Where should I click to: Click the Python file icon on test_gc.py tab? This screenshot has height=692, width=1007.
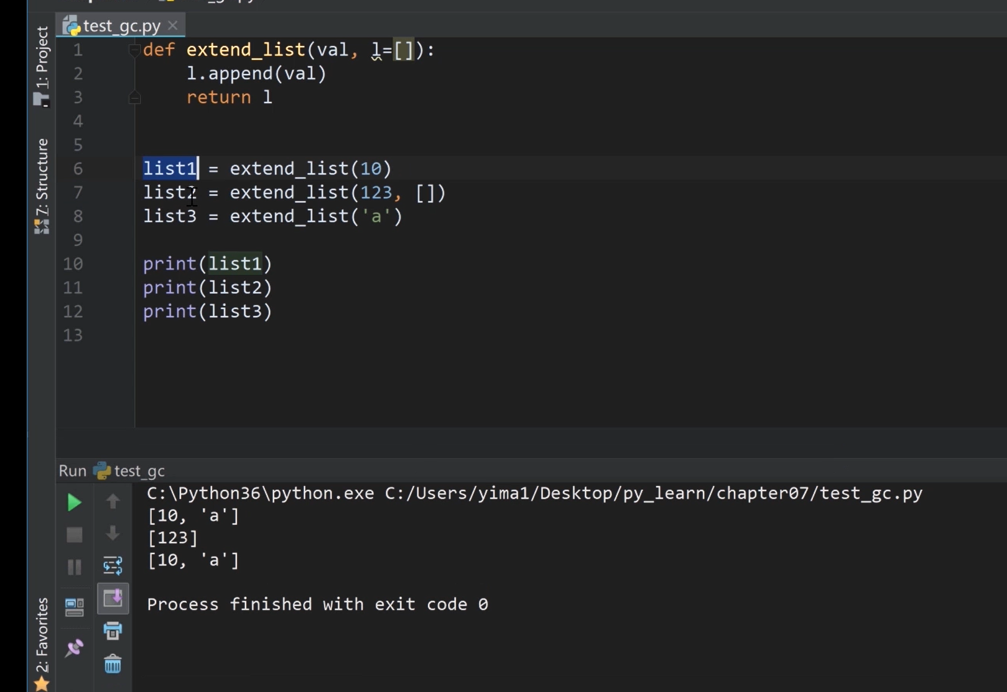click(x=72, y=26)
